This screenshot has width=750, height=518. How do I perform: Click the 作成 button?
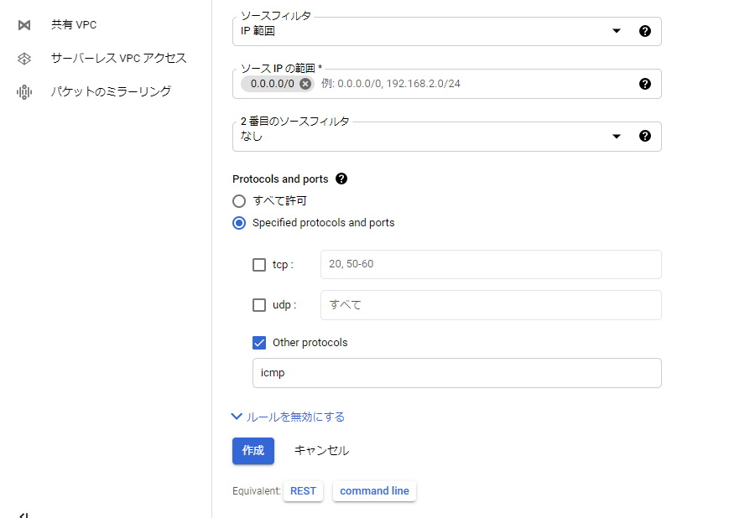coord(253,451)
